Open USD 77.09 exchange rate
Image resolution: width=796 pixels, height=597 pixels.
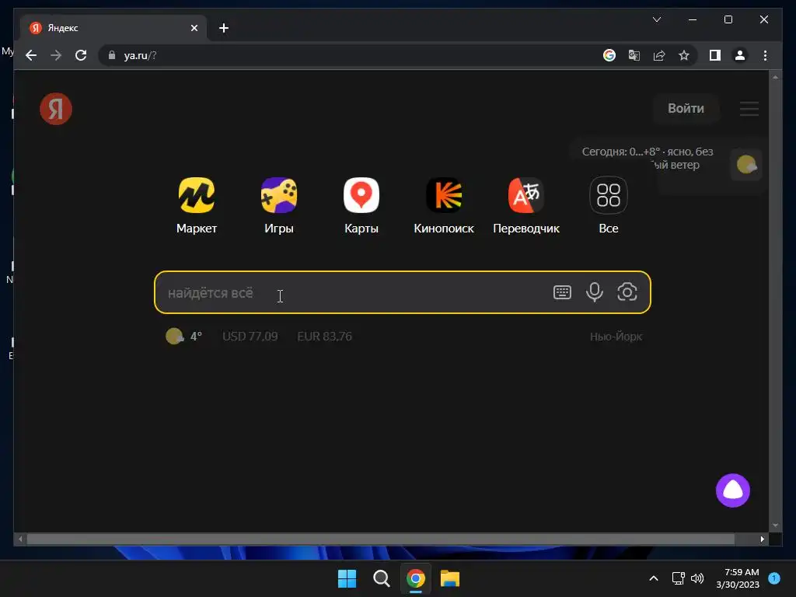[x=250, y=336]
